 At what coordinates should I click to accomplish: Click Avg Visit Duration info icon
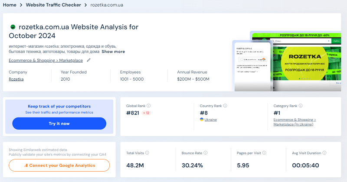click(x=324, y=153)
